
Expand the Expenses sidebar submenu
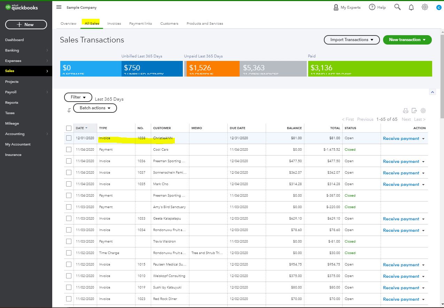[x=47, y=61]
